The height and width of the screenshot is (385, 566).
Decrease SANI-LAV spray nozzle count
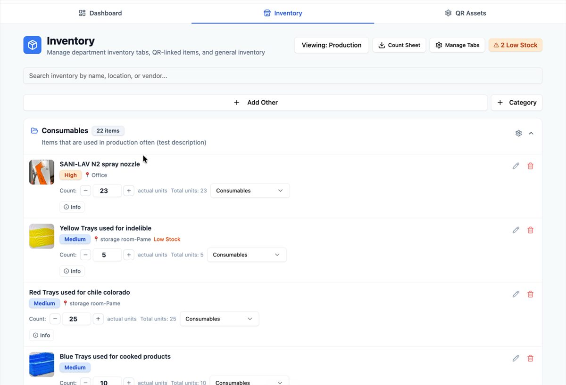(85, 191)
